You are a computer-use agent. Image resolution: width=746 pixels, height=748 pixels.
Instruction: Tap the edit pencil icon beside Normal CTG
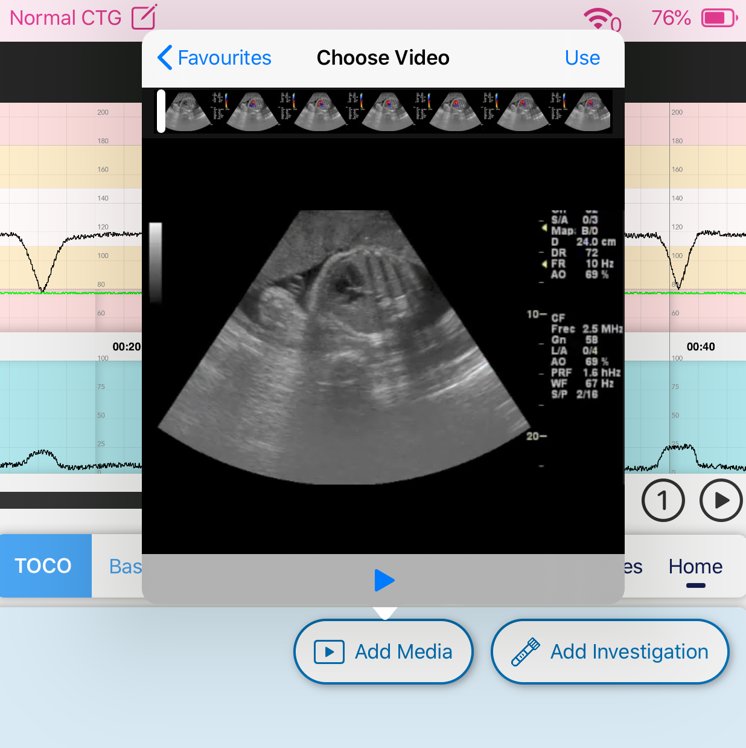144,17
